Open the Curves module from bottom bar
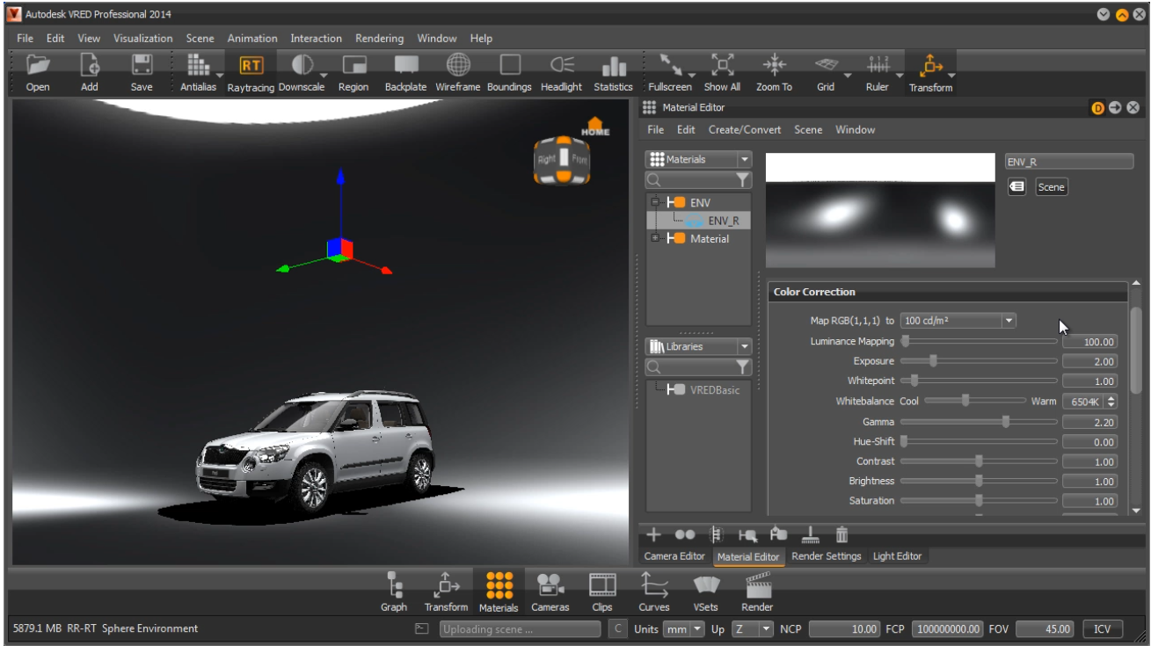This screenshot has height=646, width=1151. point(654,592)
